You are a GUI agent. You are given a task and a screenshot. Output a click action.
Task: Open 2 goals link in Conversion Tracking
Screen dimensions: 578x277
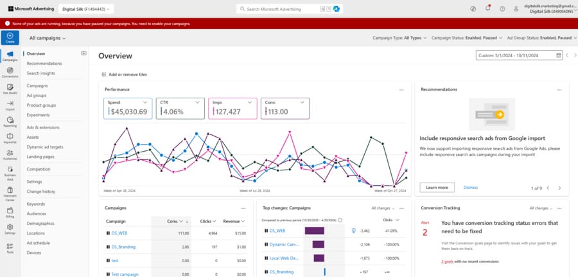(447, 262)
